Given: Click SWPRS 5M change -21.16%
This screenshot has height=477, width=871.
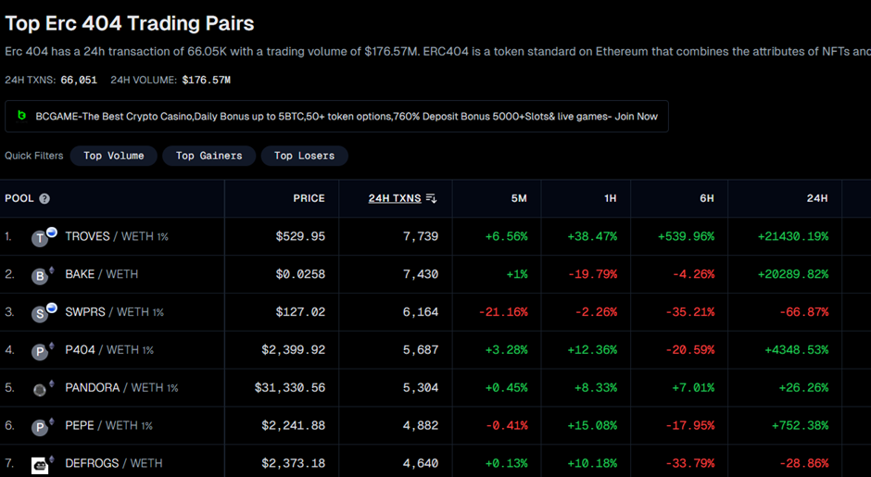Looking at the screenshot, I should pos(503,312).
